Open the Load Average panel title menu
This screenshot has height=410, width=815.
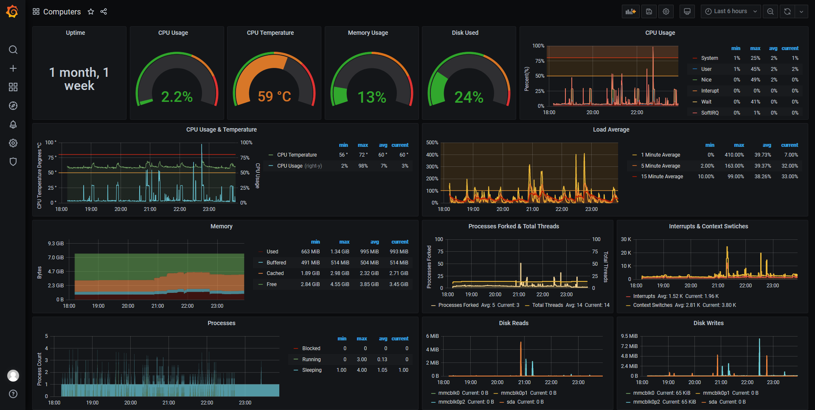(611, 129)
